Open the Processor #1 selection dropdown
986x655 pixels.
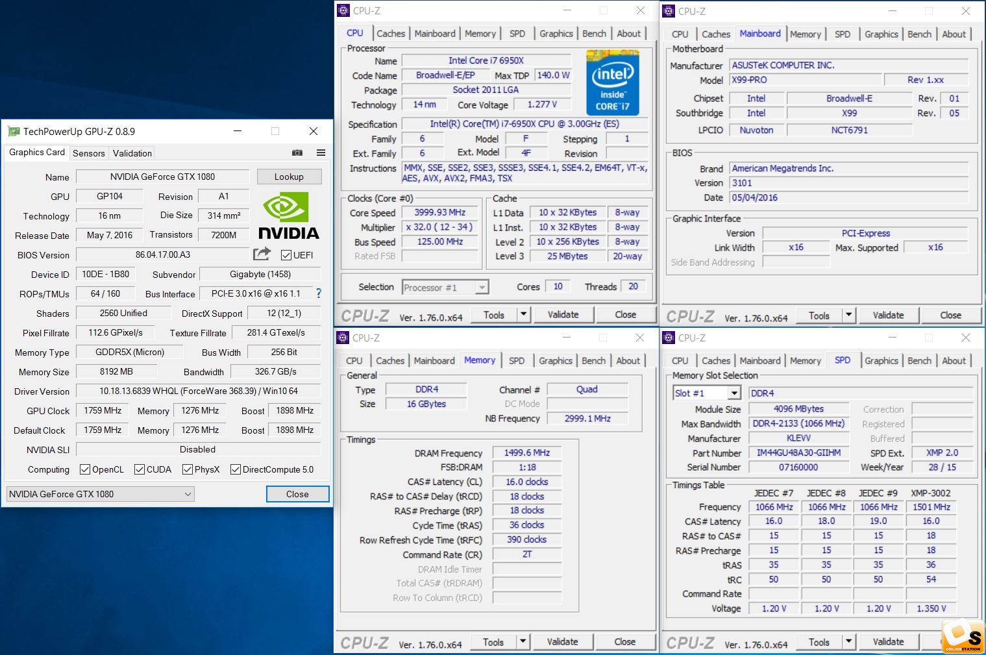click(x=445, y=287)
